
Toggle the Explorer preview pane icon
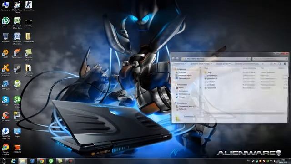click(x=280, y=64)
